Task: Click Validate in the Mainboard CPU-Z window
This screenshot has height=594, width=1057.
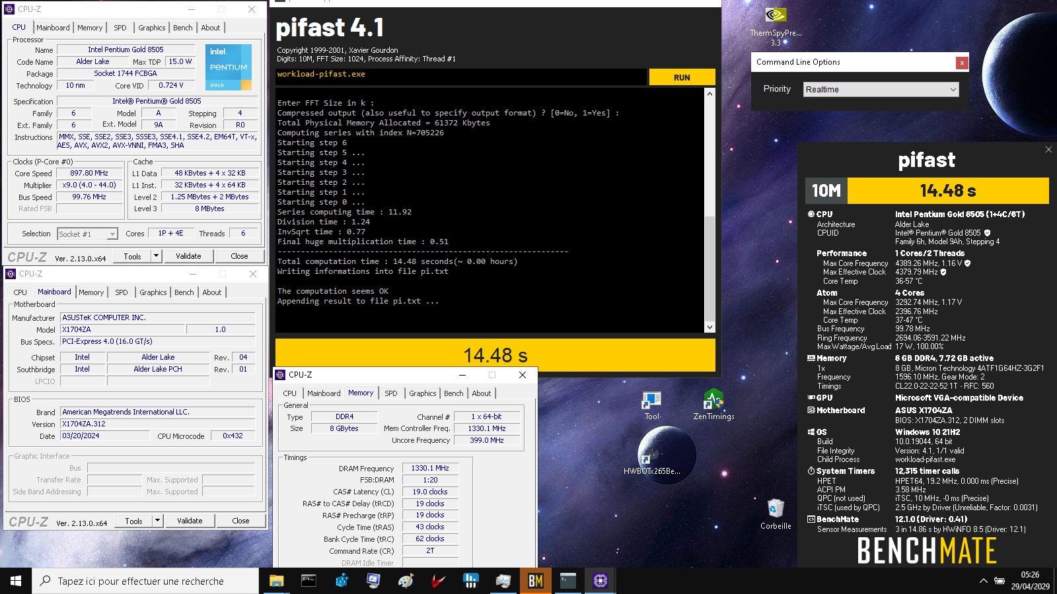Action: point(190,521)
